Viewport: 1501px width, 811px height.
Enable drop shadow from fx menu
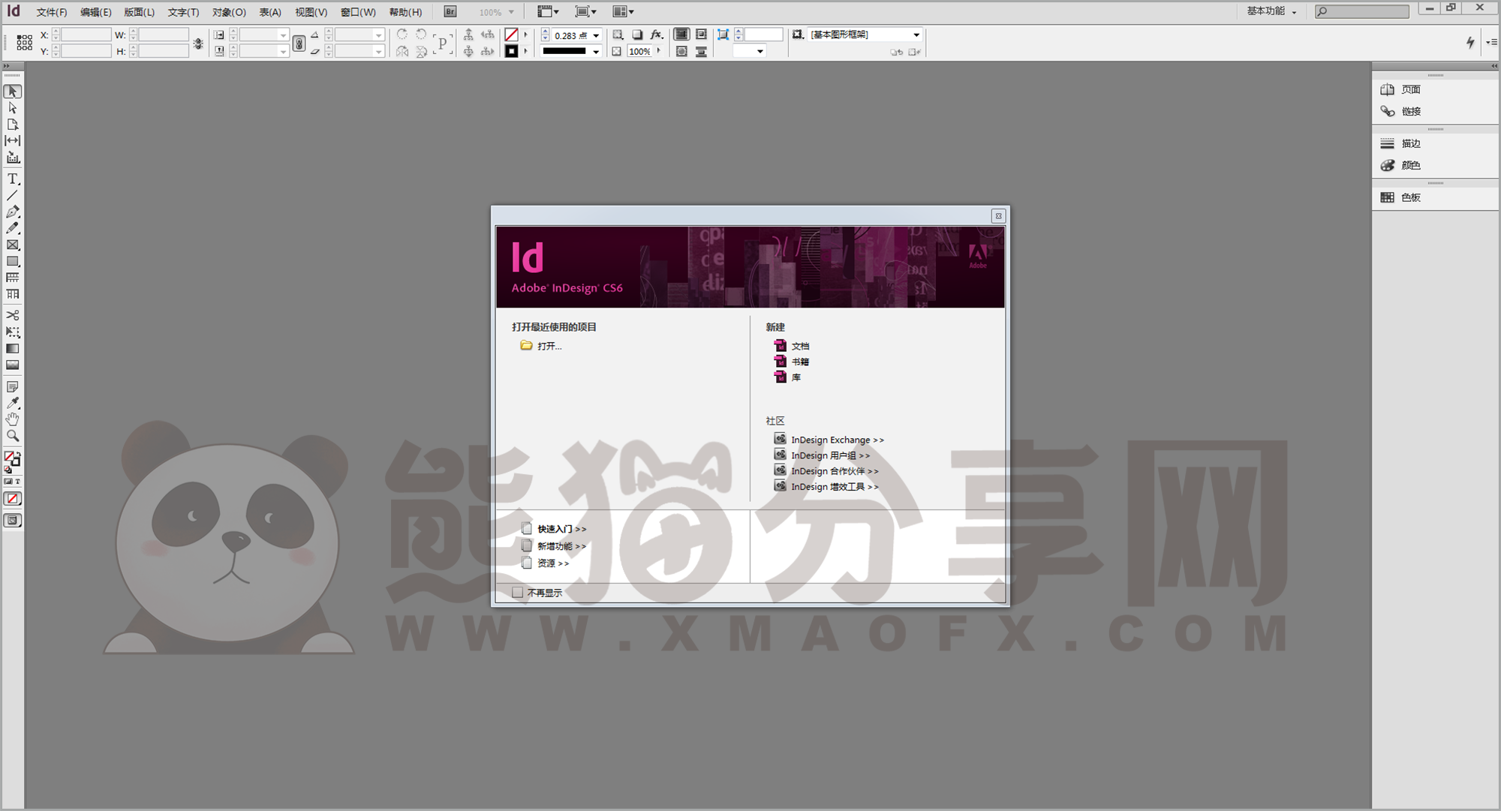click(656, 35)
